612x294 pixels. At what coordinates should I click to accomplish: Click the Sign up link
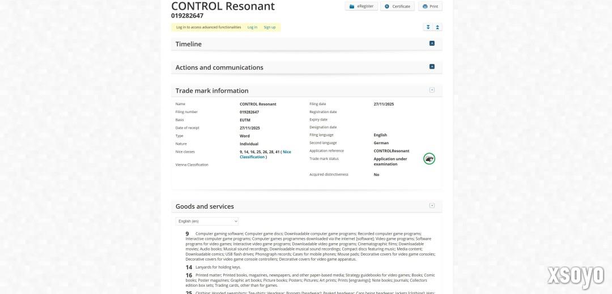(x=270, y=27)
